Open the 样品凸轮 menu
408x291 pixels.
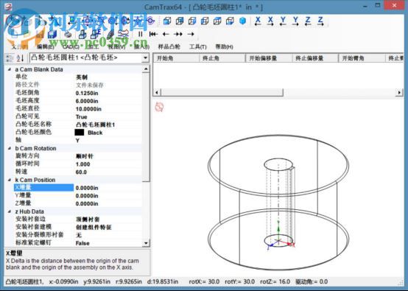pyautogui.click(x=169, y=47)
